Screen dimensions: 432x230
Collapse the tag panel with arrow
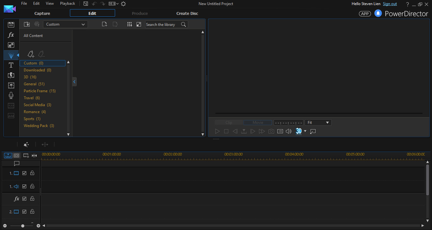[74, 82]
